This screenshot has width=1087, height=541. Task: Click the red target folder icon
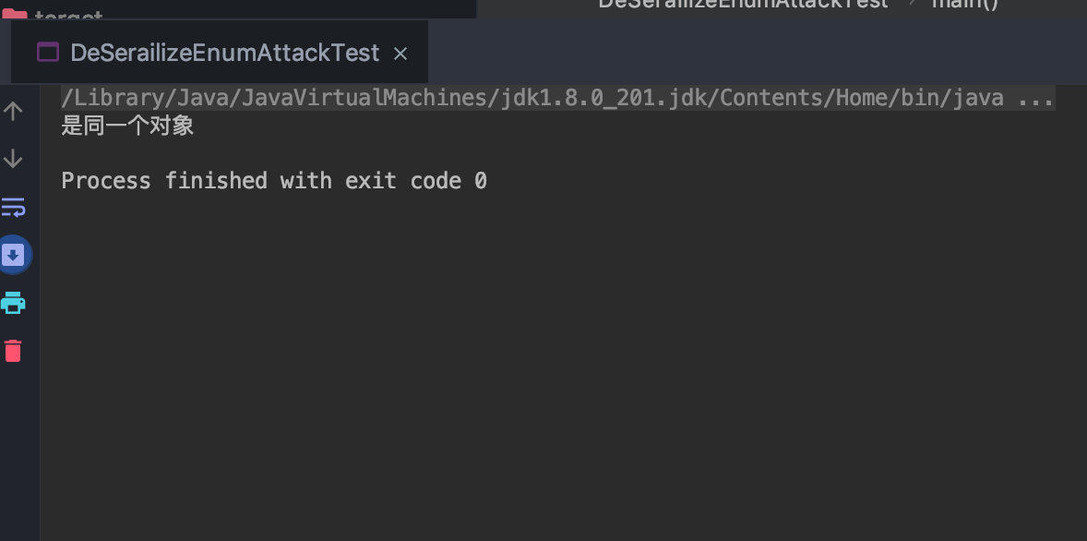pos(15,14)
